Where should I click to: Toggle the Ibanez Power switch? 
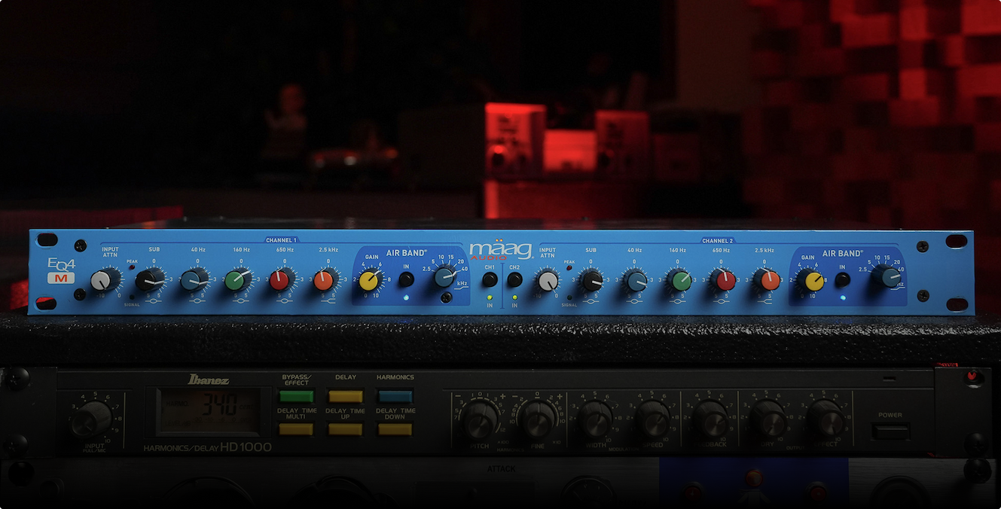pyautogui.click(x=891, y=431)
